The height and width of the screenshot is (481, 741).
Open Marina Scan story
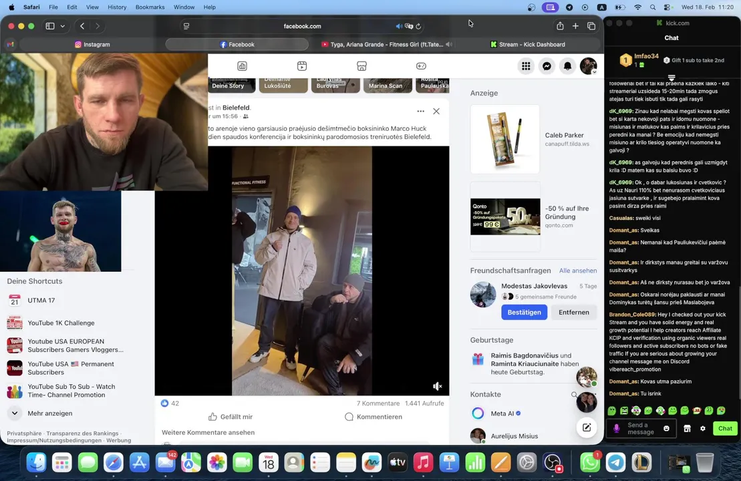(387, 85)
